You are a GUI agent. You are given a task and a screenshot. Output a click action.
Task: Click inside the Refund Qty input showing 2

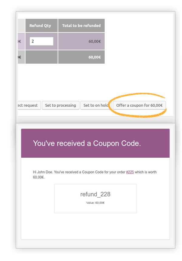pos(42,40)
